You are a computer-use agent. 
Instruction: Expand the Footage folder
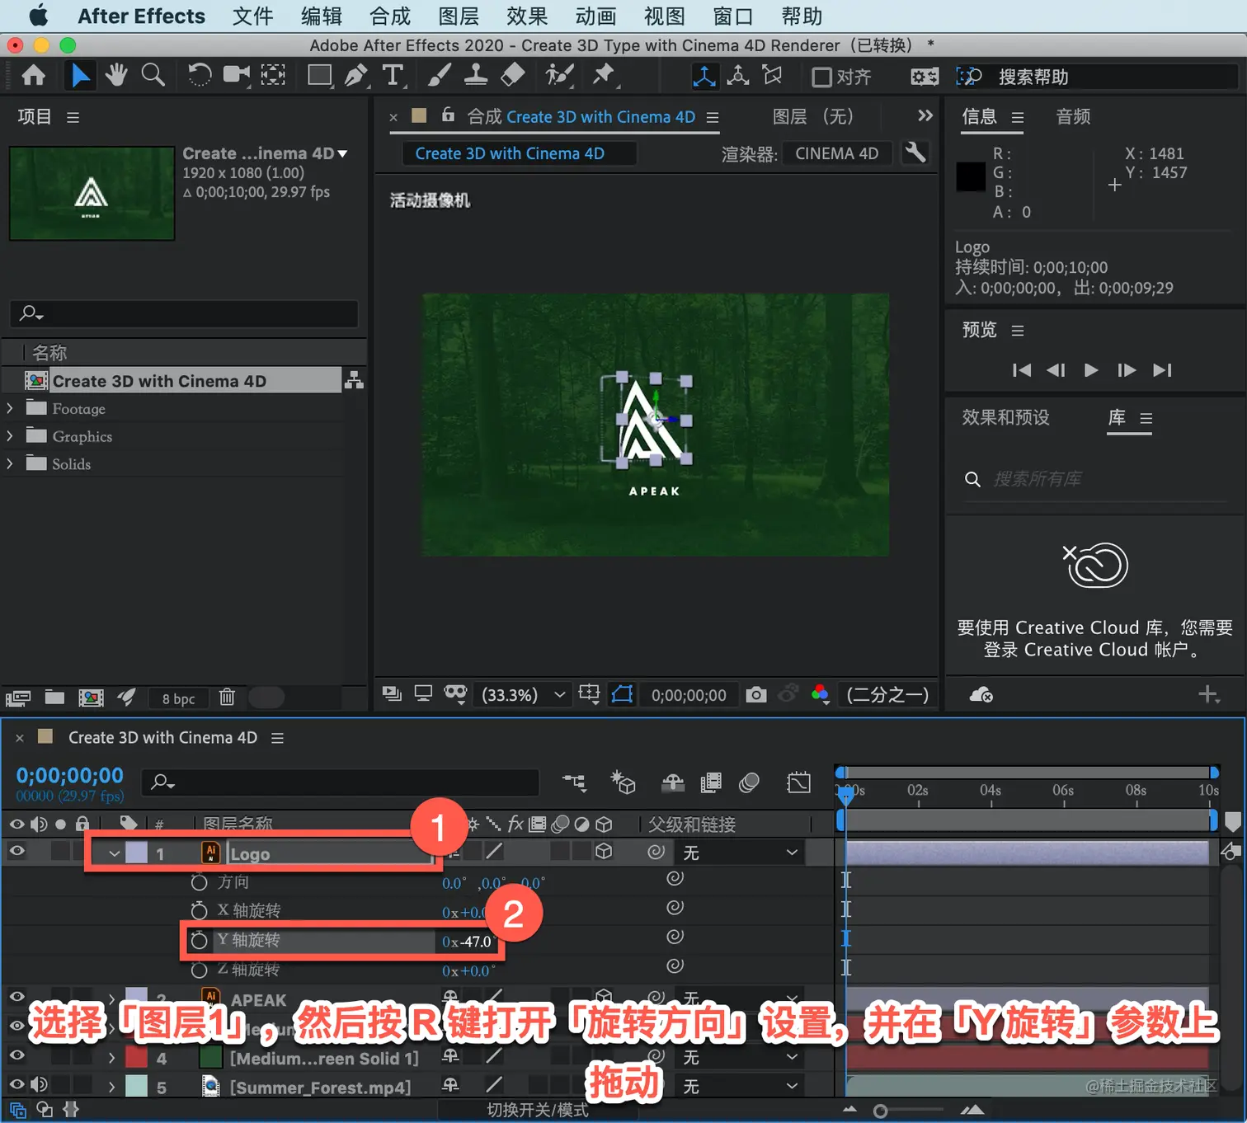[x=10, y=408]
